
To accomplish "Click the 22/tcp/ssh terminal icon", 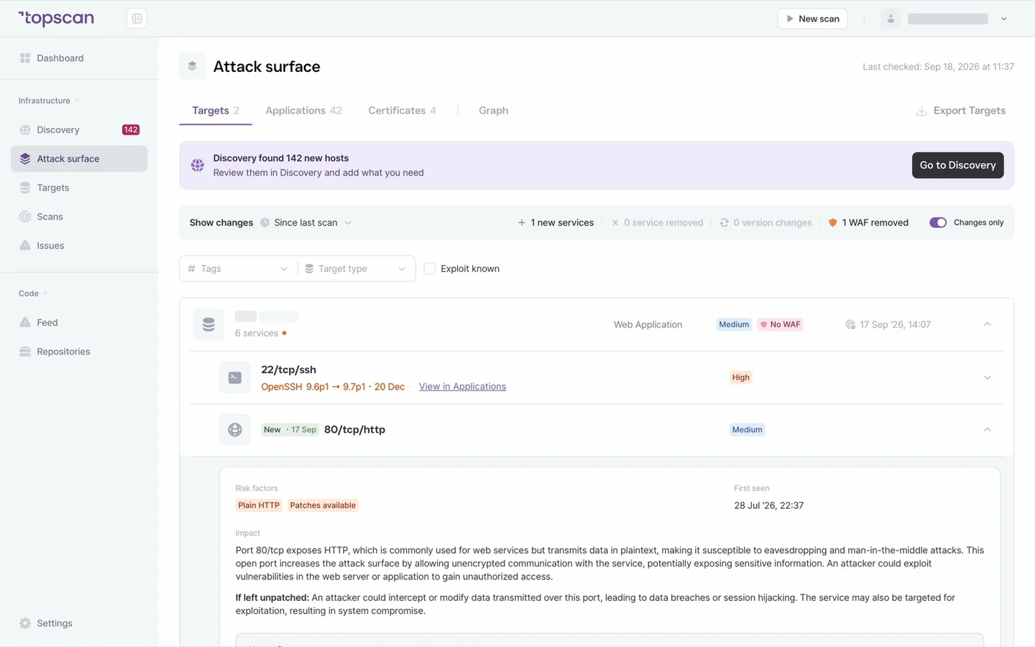I will [235, 377].
